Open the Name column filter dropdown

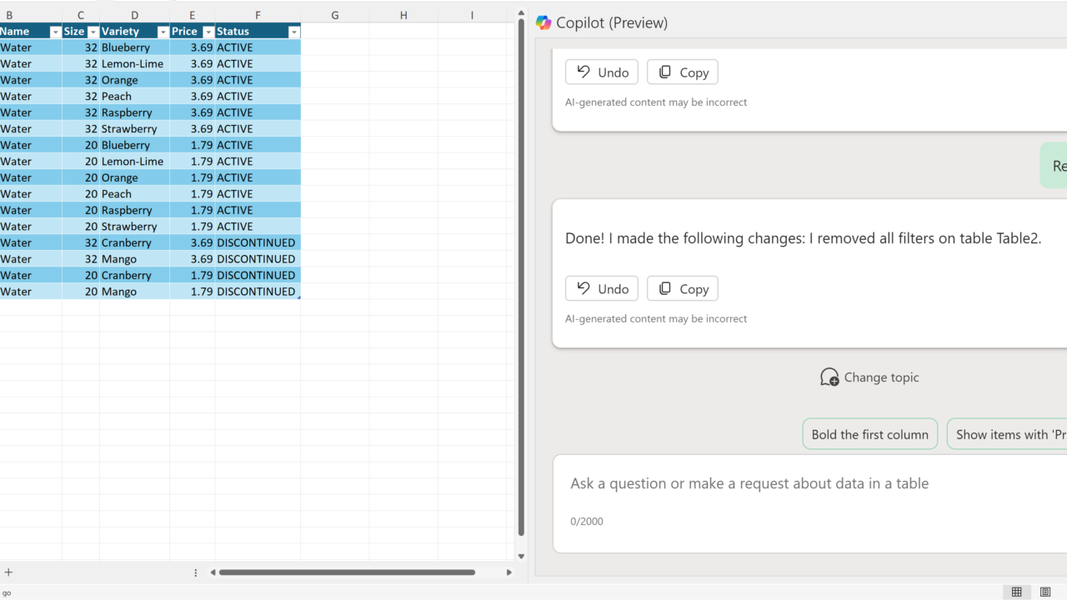click(55, 32)
